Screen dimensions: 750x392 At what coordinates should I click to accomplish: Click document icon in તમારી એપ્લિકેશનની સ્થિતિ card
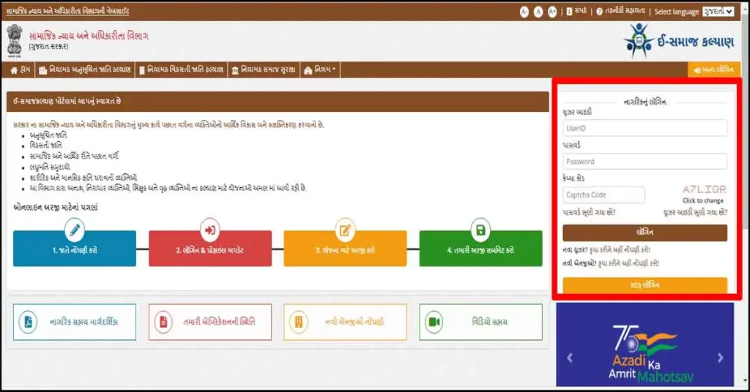point(163,322)
